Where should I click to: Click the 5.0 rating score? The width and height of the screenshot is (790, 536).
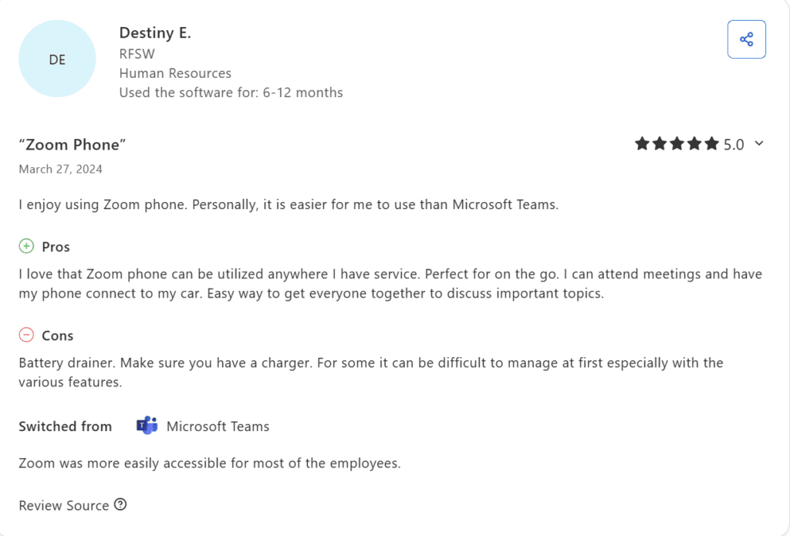pos(734,144)
